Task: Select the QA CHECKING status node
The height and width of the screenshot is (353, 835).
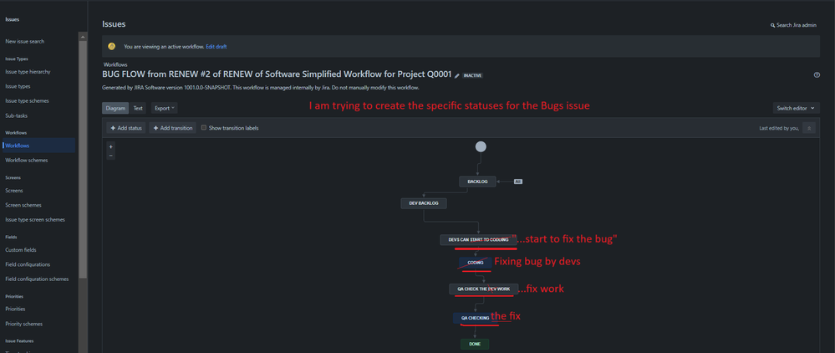Action: 475,319
